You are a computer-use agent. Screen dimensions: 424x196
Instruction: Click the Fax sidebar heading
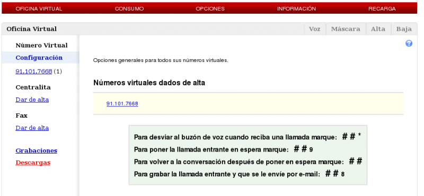22,115
